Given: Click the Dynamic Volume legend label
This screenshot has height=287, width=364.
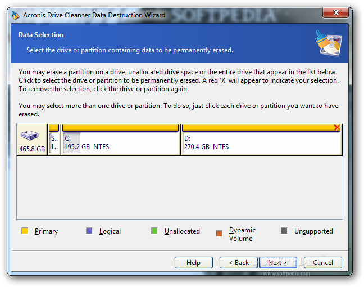Looking at the screenshot, I should pos(242,234).
